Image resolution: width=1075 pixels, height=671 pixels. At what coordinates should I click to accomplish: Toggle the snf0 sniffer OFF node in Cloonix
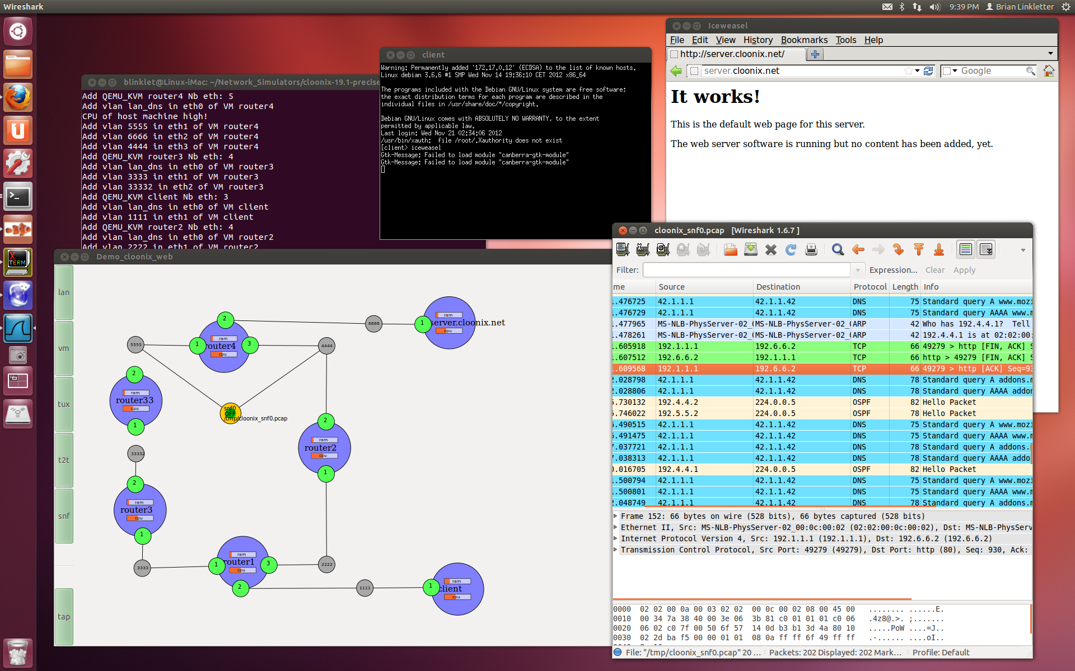[x=230, y=413]
